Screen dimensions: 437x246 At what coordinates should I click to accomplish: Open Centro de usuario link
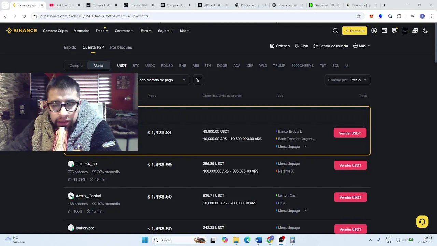[x=331, y=46]
